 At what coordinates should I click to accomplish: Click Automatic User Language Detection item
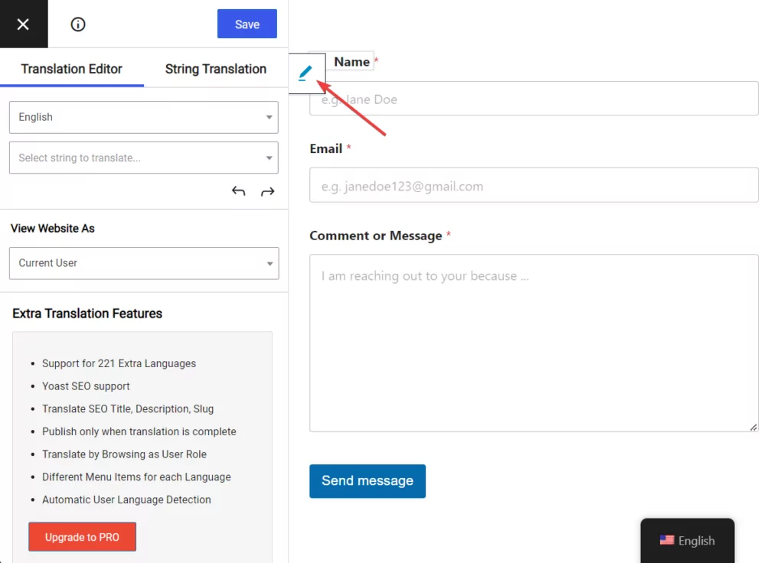[126, 500]
